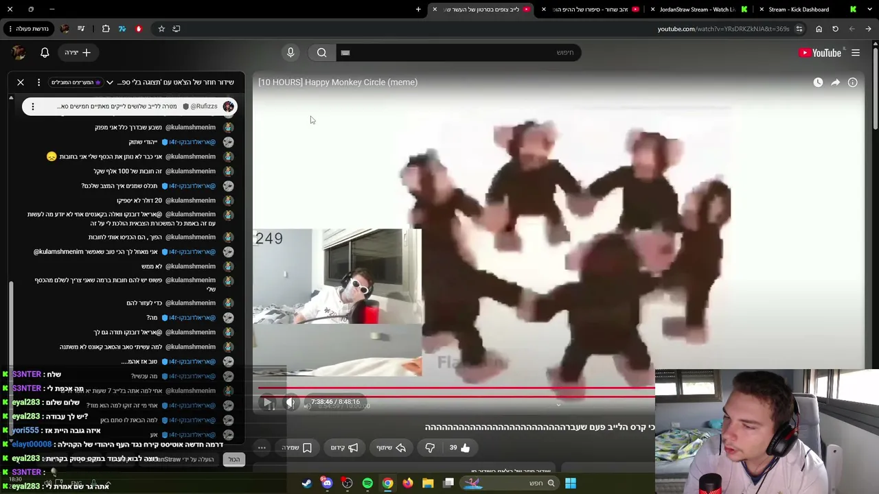Screen dimensions: 879x494
Task: Close the Stream - Kick Dashboard tab
Action: (x=762, y=10)
